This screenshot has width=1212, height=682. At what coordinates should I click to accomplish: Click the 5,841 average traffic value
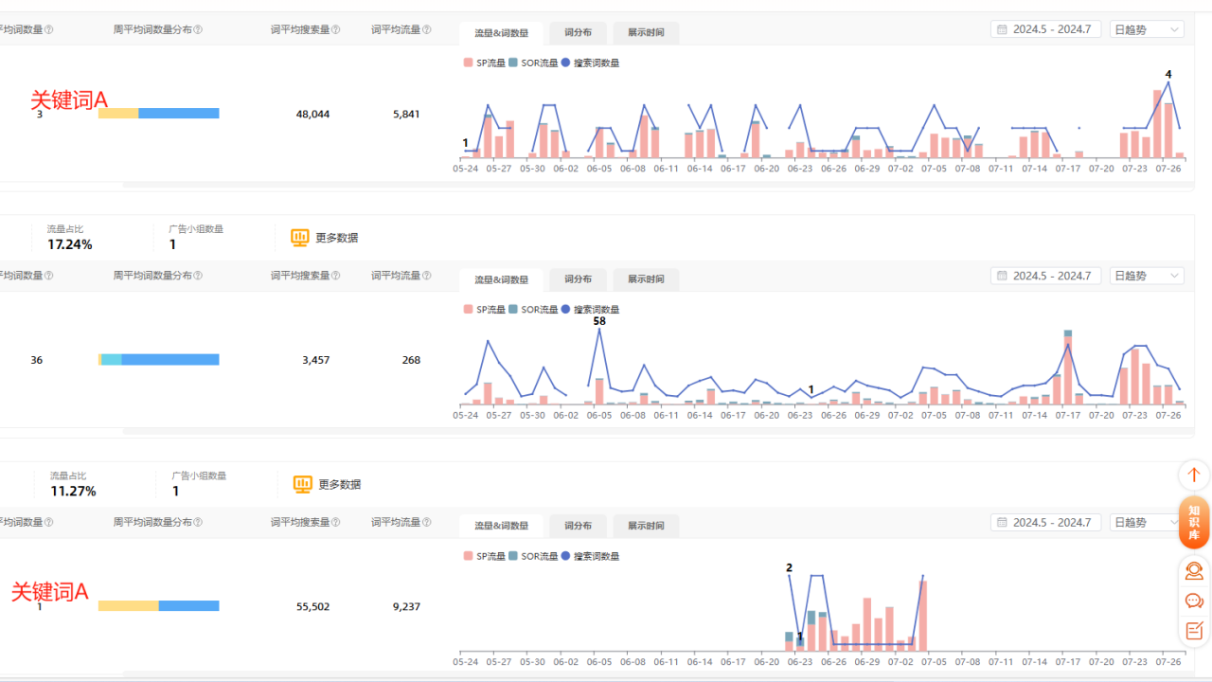[406, 114]
